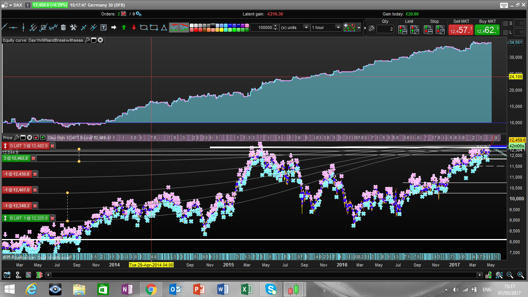Toggle the oblique trendlines auto-draw button
This screenshot has height=297, width=528.
[184, 27]
